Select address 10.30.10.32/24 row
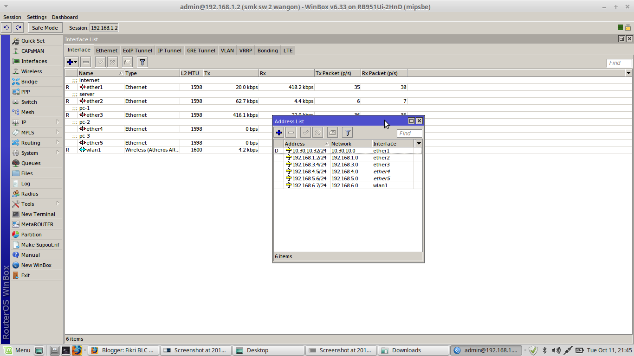The width and height of the screenshot is (634, 356). pos(348,151)
